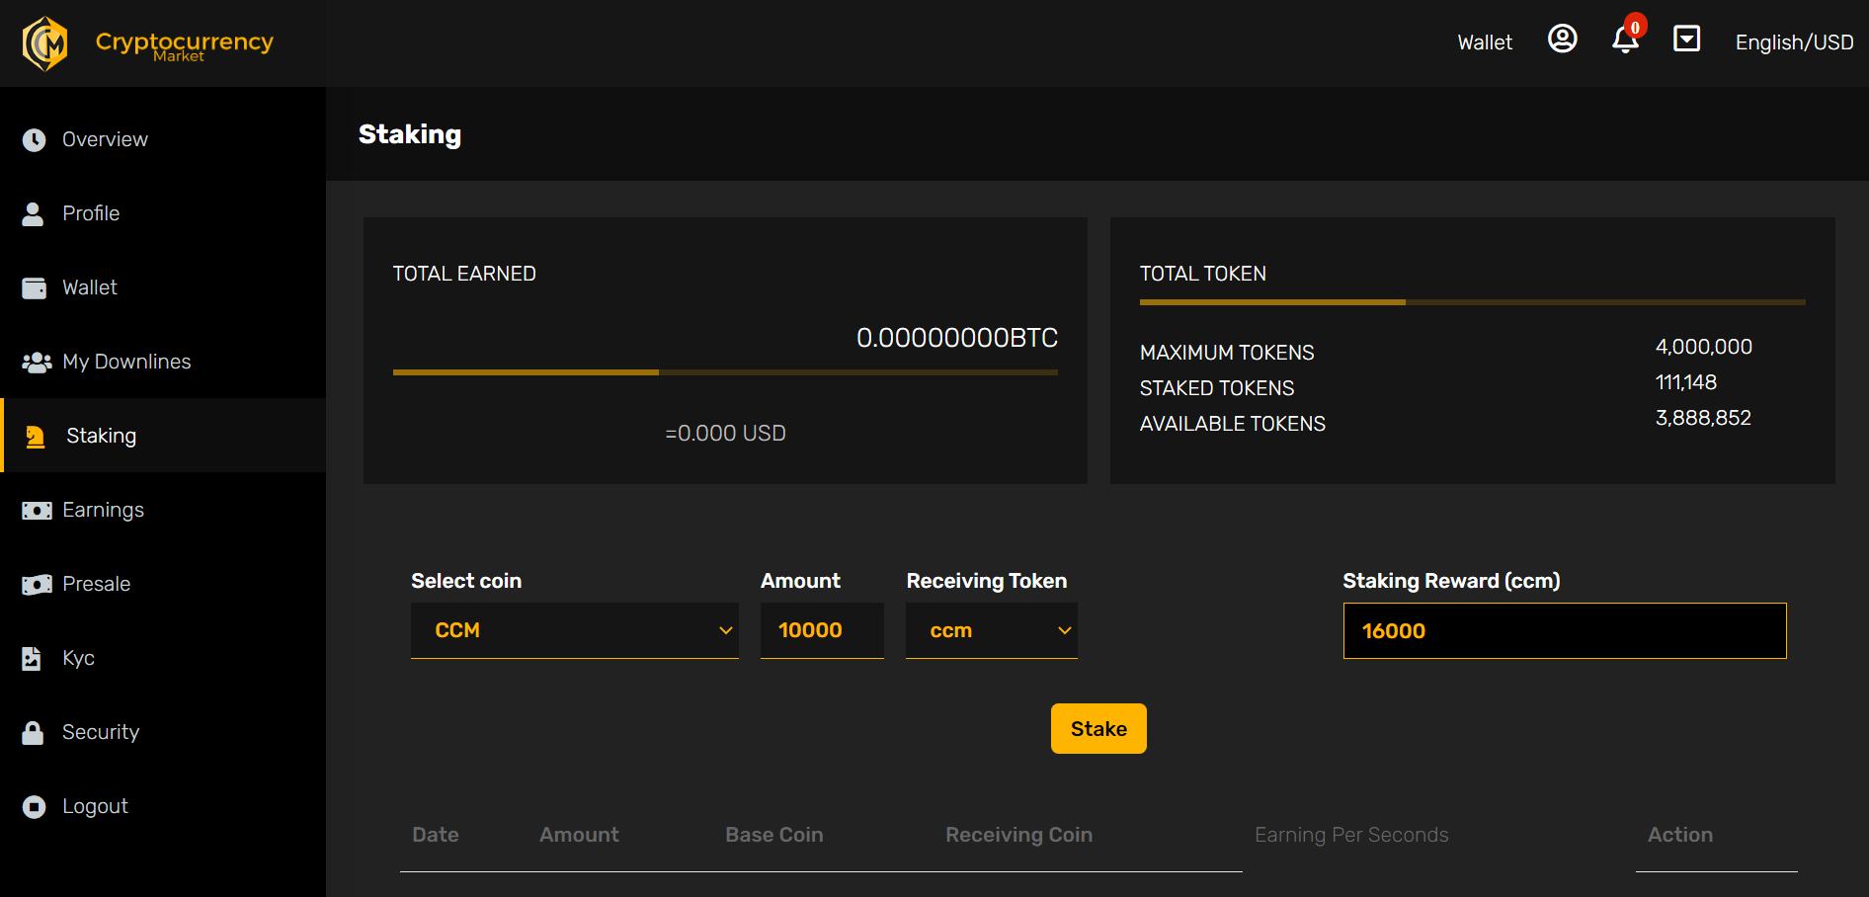The image size is (1869, 897).
Task: Click the Logout stop-circle icon
Action: [x=35, y=807]
